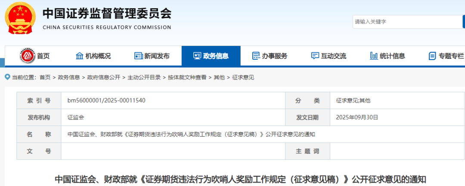465x186 pixels.
Task: Click the 请输入关键字 search field
Action: click(407, 21)
